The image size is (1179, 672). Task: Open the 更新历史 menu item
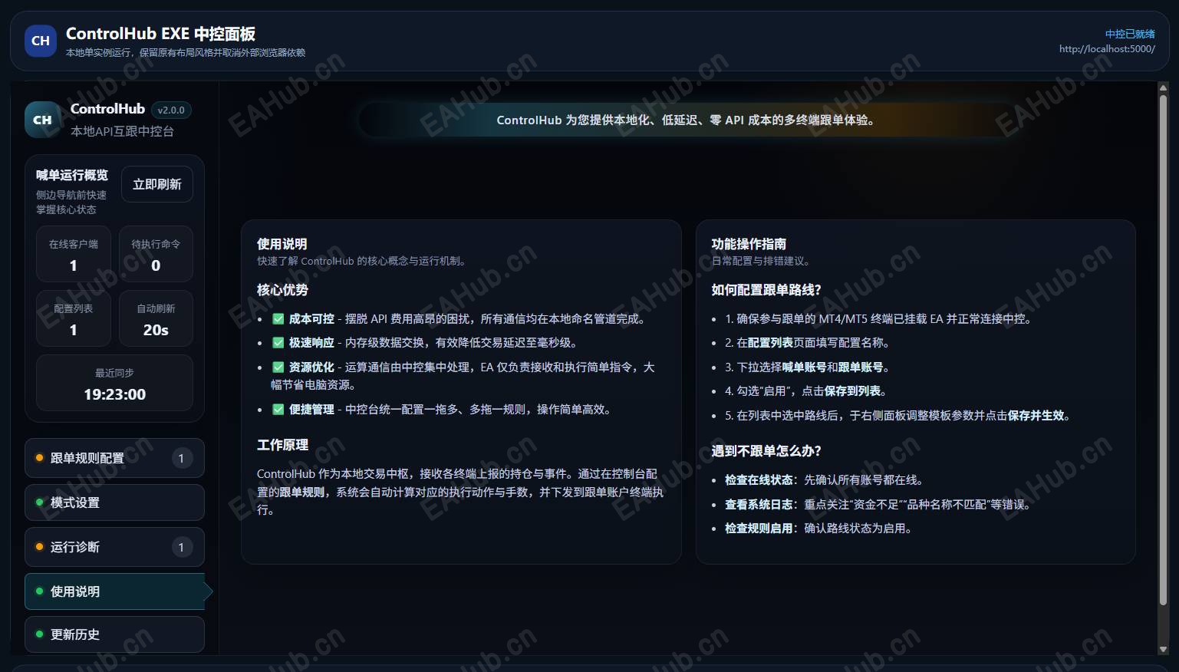pyautogui.click(x=115, y=634)
